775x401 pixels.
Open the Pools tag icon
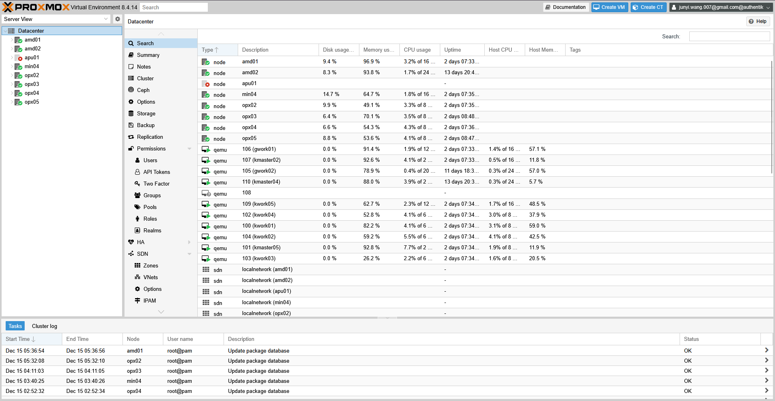pyautogui.click(x=137, y=207)
